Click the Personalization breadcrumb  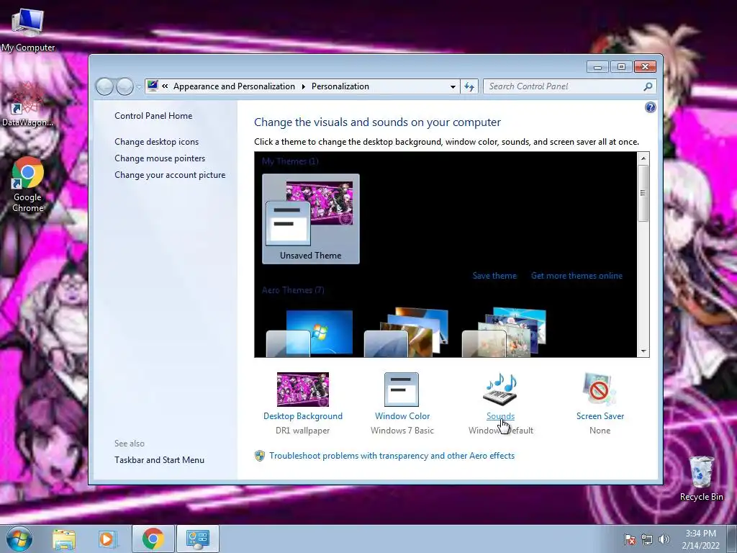(x=340, y=86)
